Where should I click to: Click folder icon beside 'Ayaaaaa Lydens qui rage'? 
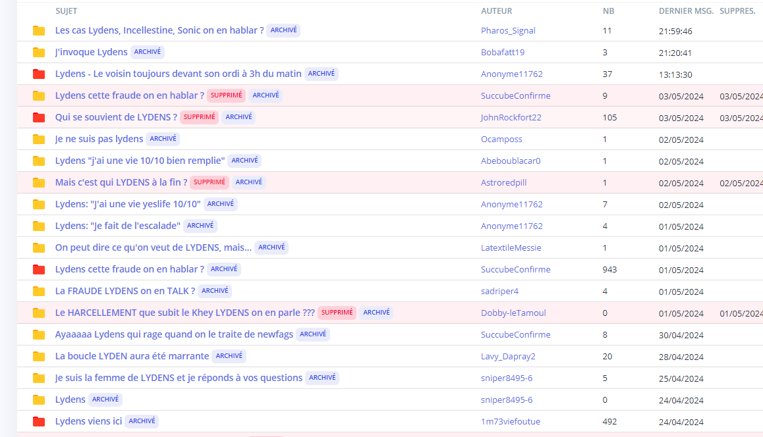point(39,335)
